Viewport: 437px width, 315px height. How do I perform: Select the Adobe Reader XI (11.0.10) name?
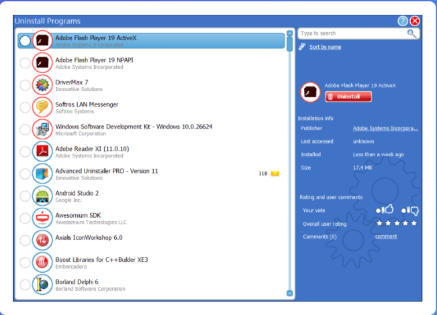tap(92, 149)
